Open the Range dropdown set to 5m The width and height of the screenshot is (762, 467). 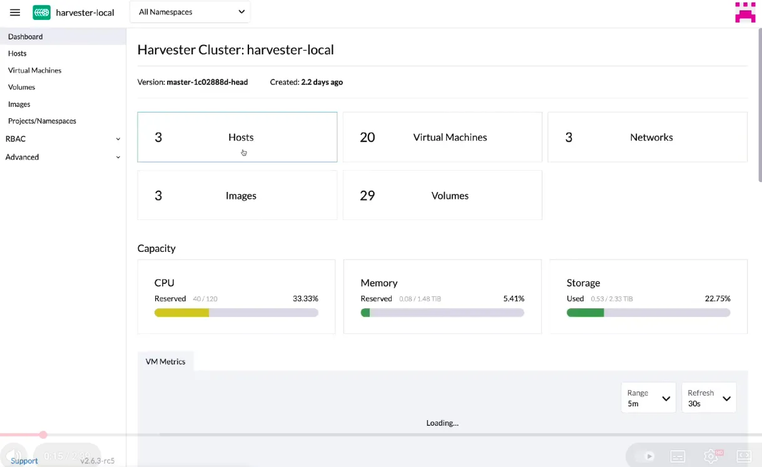tap(648, 398)
